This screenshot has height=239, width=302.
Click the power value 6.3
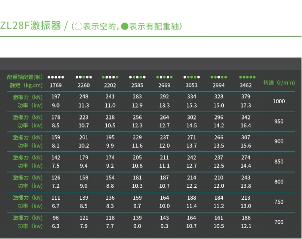[x=56, y=226]
